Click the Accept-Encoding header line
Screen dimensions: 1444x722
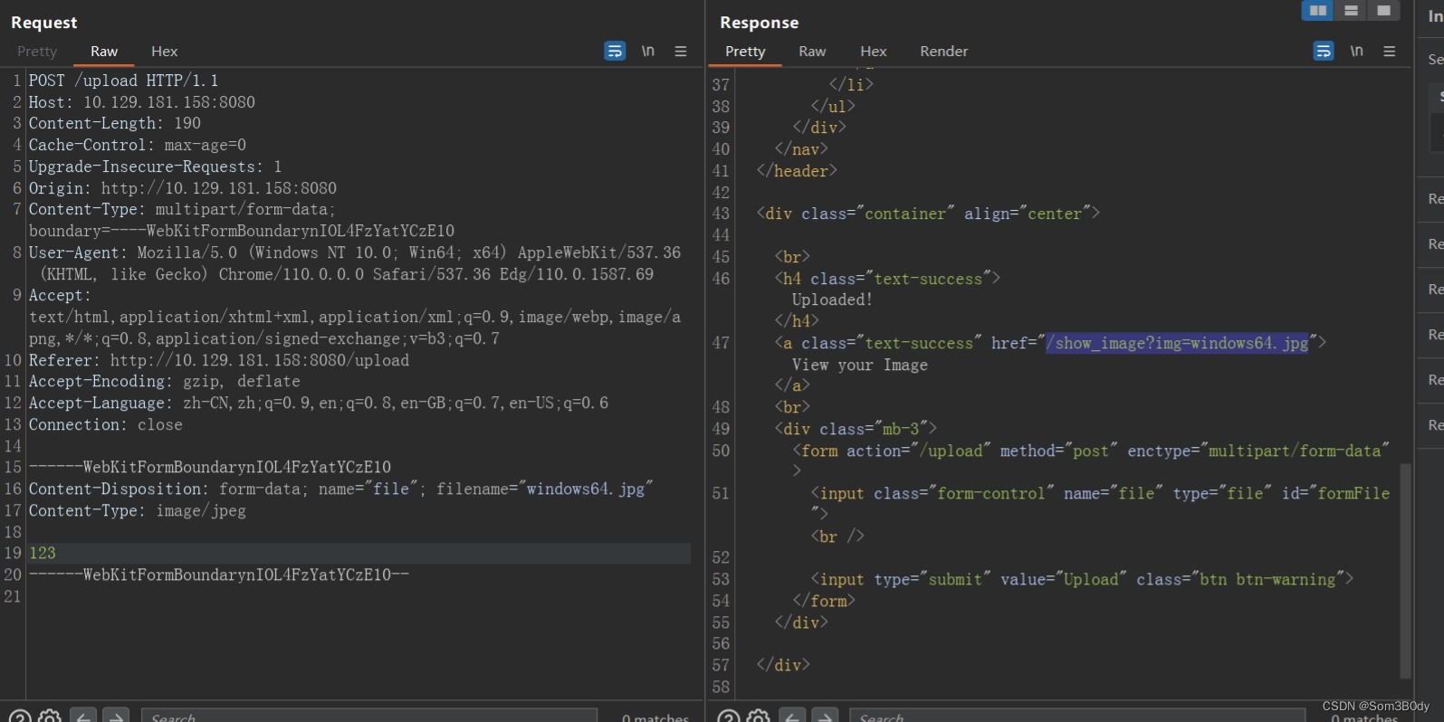pos(164,382)
